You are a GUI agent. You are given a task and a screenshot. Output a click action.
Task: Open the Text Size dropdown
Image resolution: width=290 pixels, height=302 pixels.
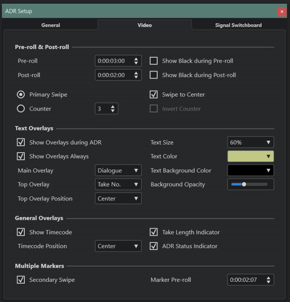(250, 142)
